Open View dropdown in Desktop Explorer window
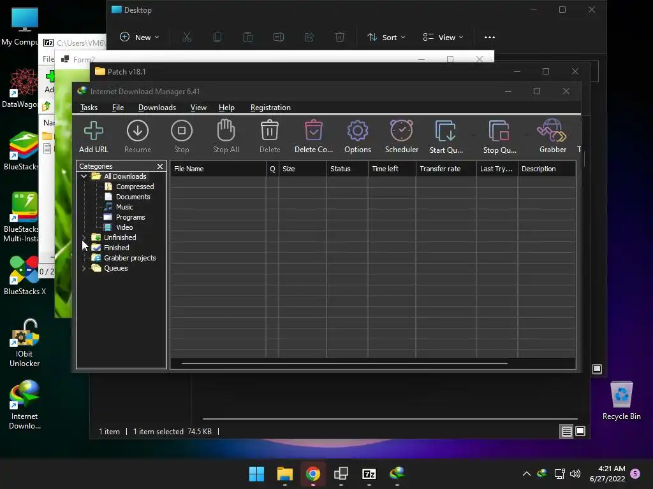 click(x=443, y=38)
